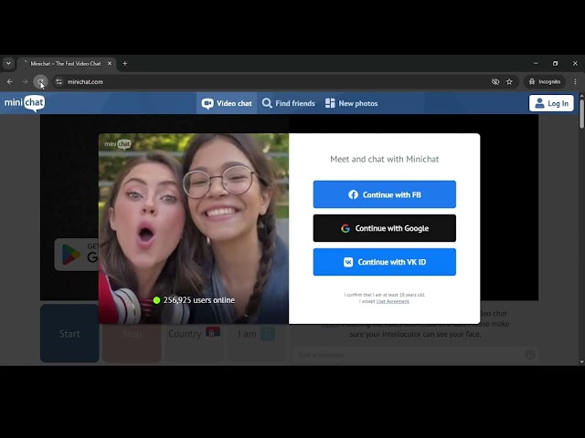585x438 pixels.
Task: Continue with VK ID login
Action: (x=384, y=262)
